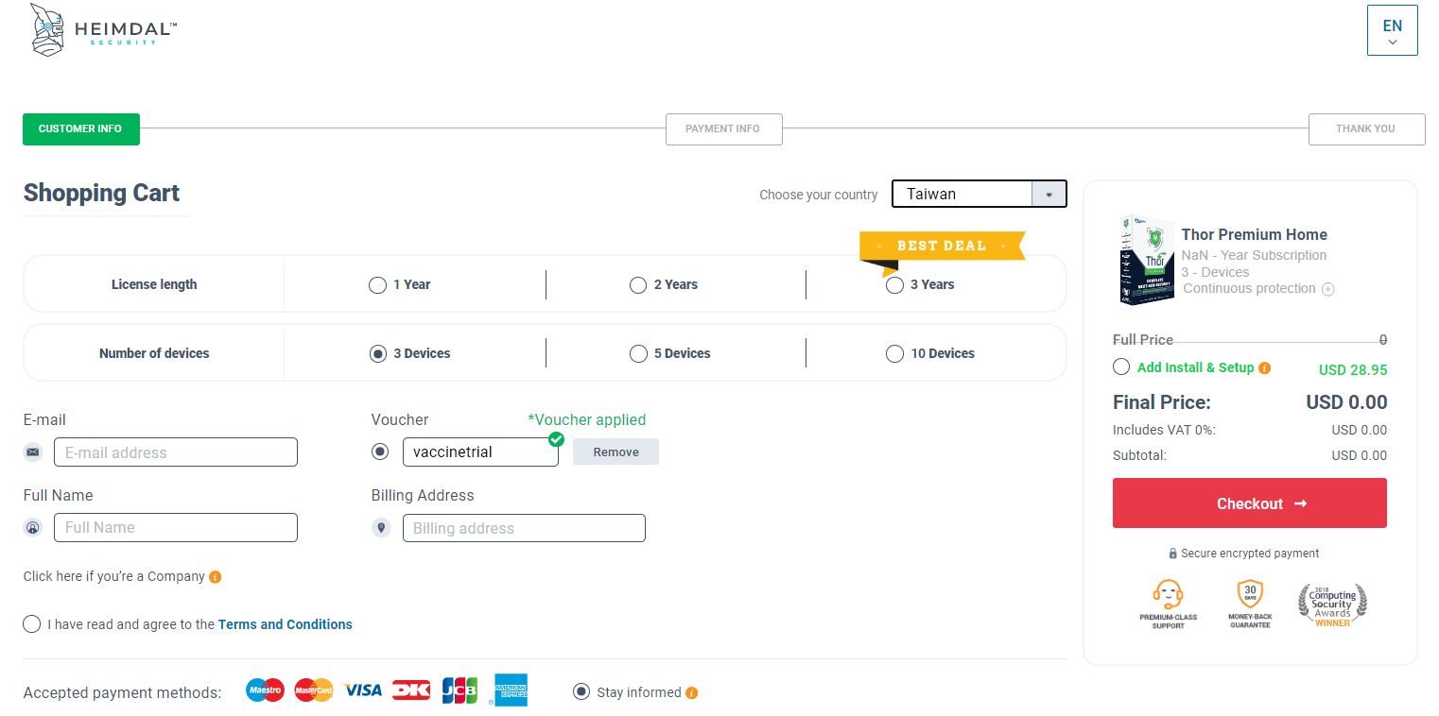Screen dimensions: 1439x716
Task: Click the info icon beside Company link
Action: tap(216, 577)
